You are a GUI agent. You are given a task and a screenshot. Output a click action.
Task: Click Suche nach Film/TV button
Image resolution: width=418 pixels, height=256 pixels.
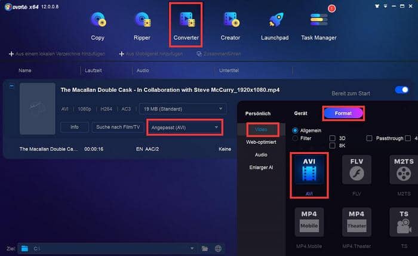tap(118, 127)
